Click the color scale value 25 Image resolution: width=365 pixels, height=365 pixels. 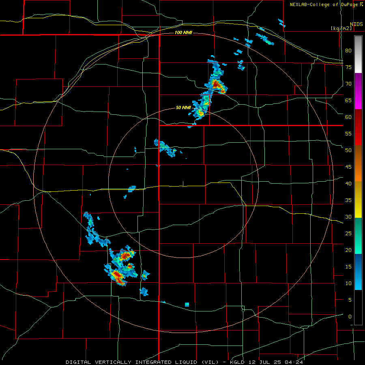coord(348,234)
